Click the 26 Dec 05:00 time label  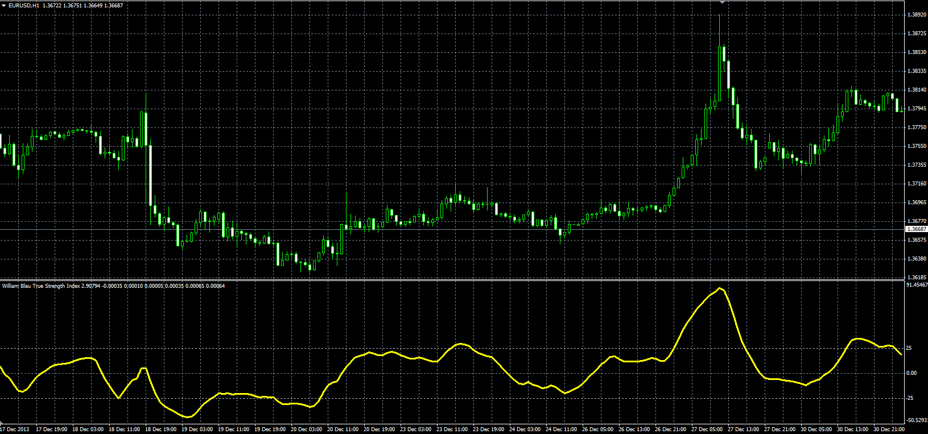598,429
